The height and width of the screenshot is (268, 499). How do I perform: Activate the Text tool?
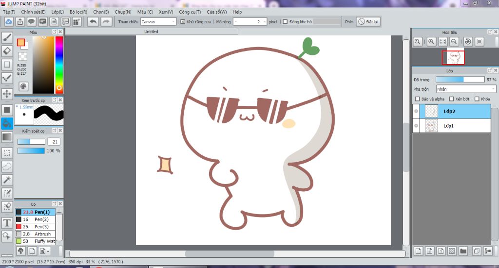click(x=7, y=223)
